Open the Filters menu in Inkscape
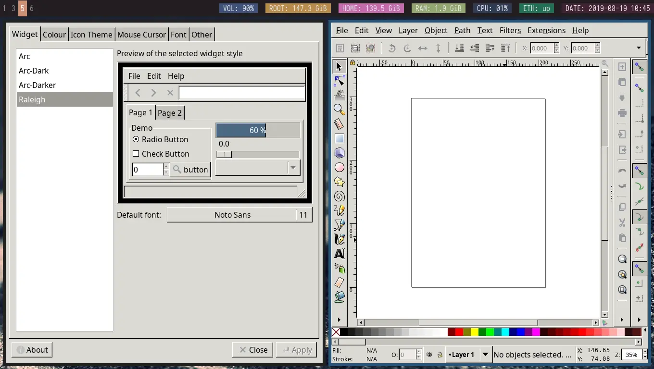 tap(510, 30)
